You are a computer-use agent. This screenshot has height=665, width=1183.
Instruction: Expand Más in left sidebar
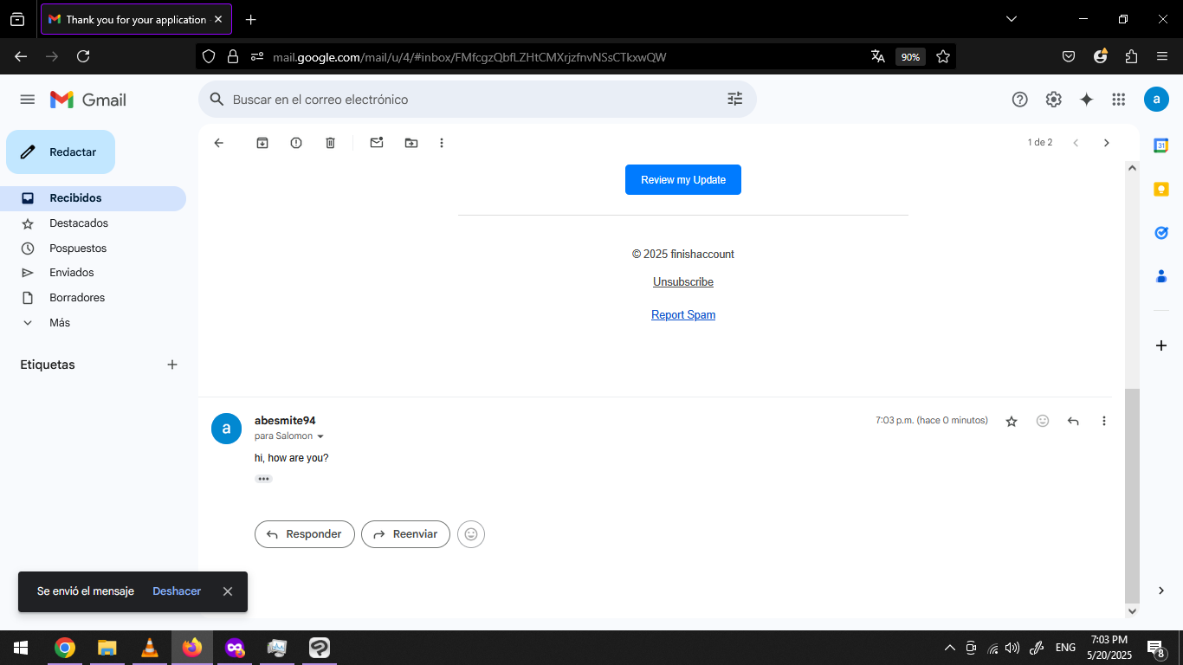coord(60,322)
